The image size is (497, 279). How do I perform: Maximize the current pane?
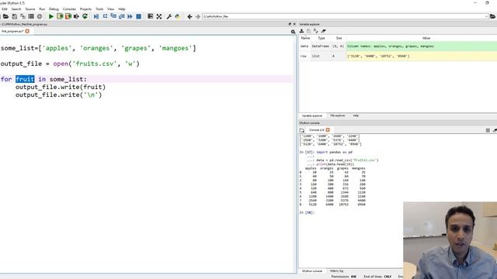(x=150, y=16)
